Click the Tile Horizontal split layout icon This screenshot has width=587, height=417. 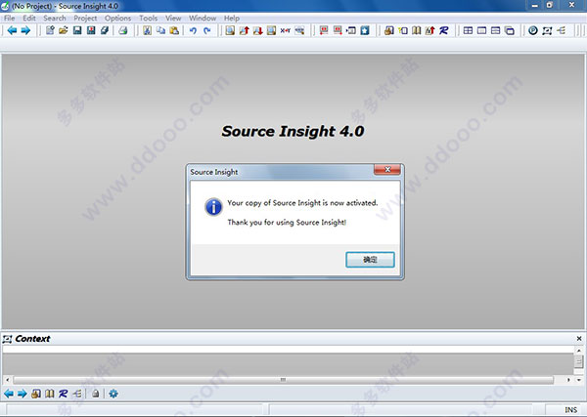[x=495, y=30]
